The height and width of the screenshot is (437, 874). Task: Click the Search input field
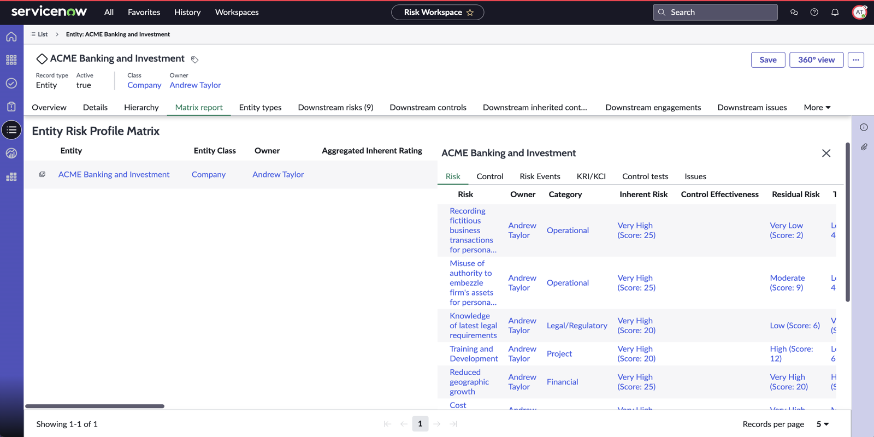715,12
